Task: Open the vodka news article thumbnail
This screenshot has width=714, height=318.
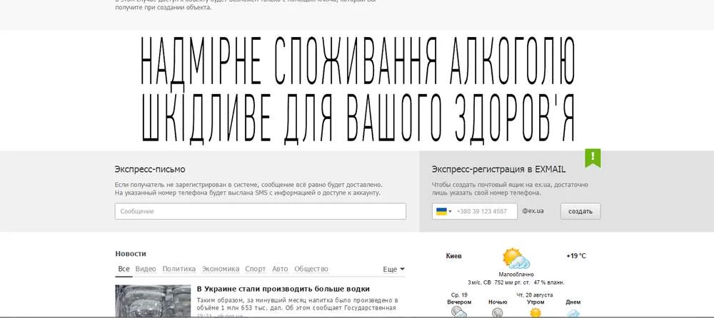Action: tap(153, 301)
